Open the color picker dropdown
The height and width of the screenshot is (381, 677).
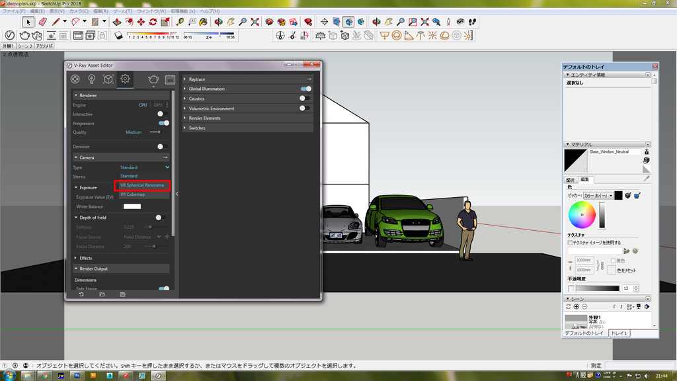(x=597, y=196)
